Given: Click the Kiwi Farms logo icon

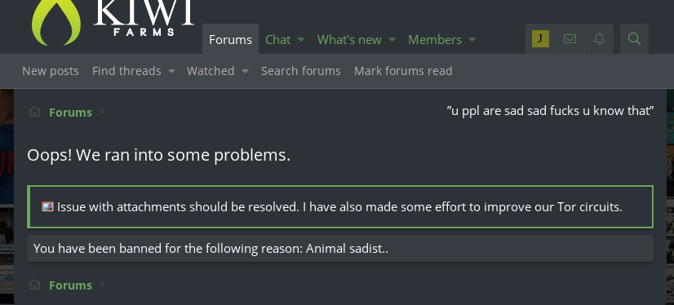Looking at the screenshot, I should coord(55,21).
